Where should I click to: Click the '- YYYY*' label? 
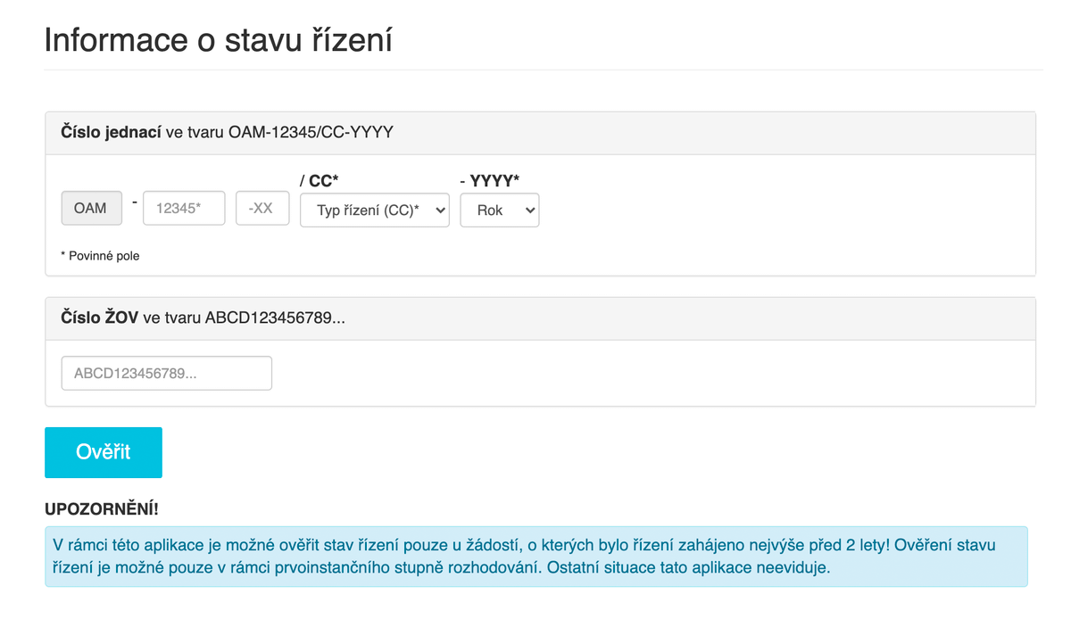click(x=490, y=181)
